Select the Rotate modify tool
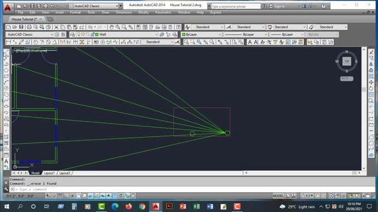The image size is (378, 212). pyautogui.click(x=372, y=88)
